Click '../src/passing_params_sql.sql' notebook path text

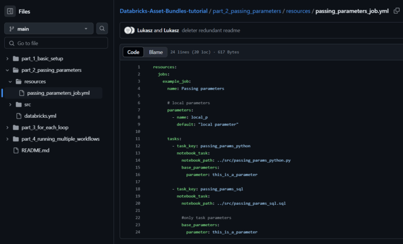pos(252,204)
